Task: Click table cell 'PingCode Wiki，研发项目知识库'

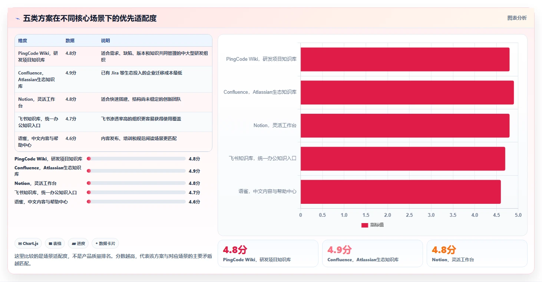Action: tap(38, 56)
